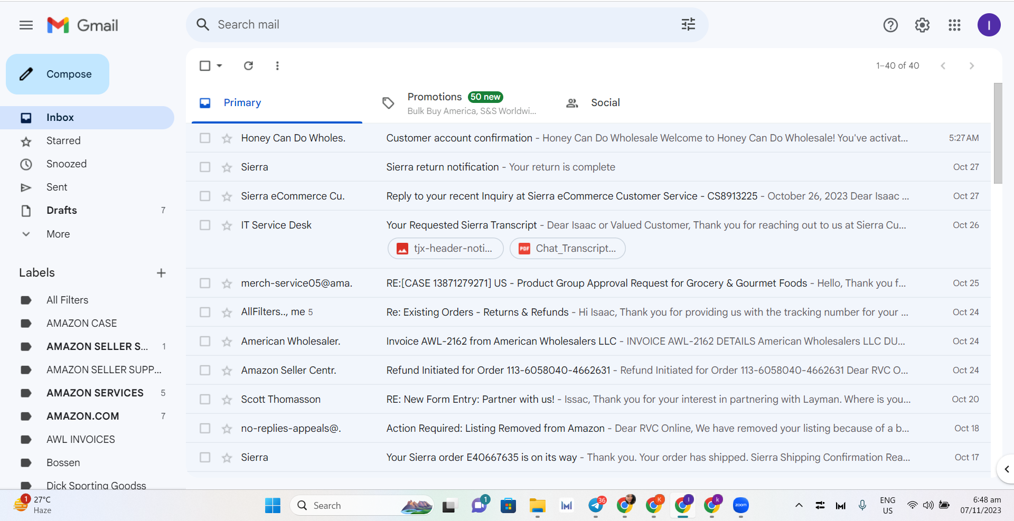Image resolution: width=1014 pixels, height=521 pixels.
Task: Open the Sent folder
Action: [x=87, y=187]
